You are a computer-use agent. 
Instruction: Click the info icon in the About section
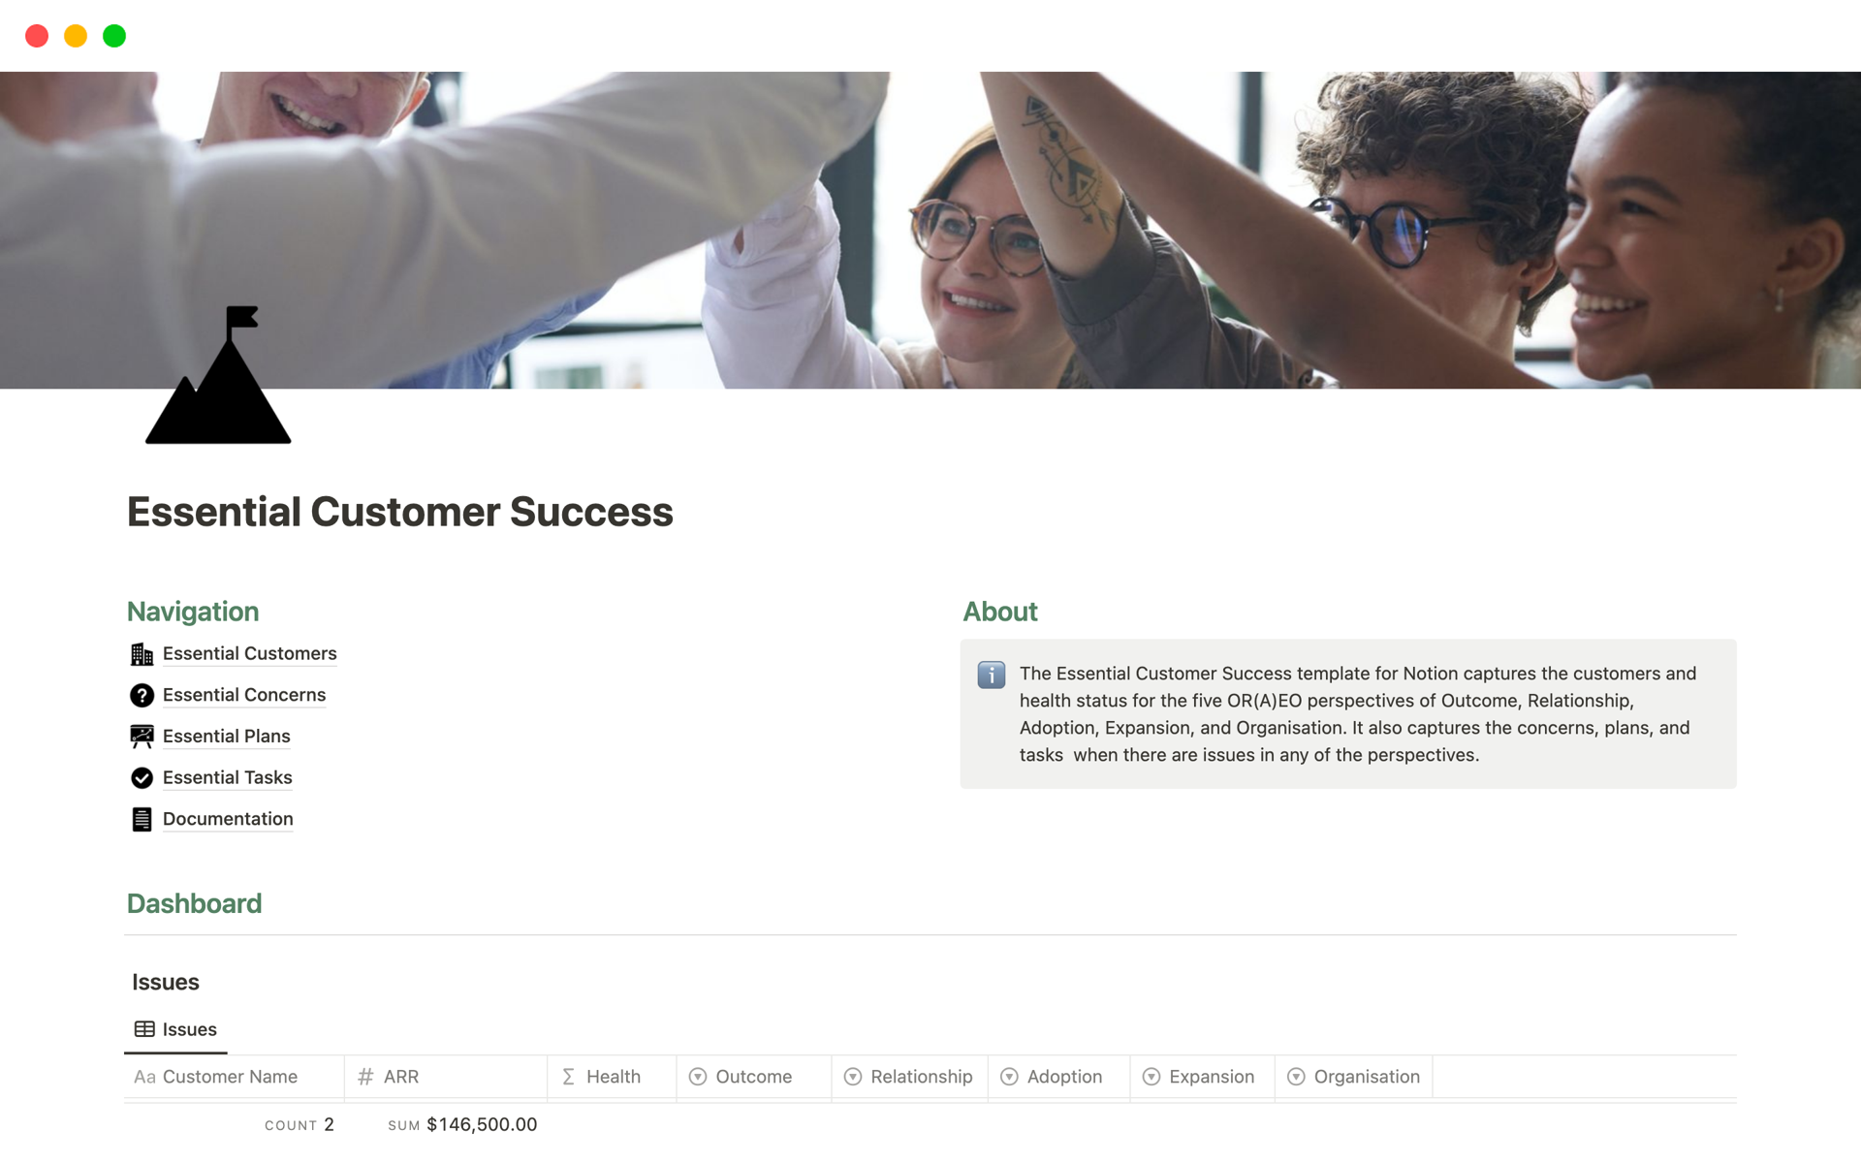992,674
